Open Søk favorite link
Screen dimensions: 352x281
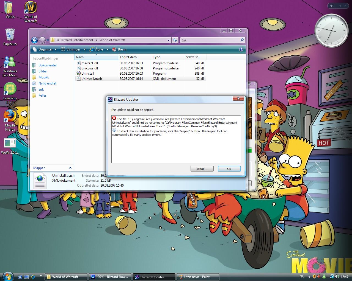click(41, 89)
